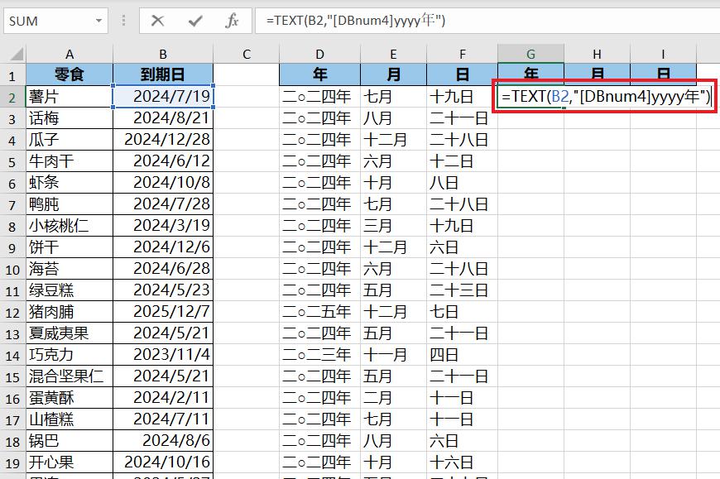The height and width of the screenshot is (479, 720).
Task: Expand the Name Box dropdown arrow
Action: coord(98,21)
